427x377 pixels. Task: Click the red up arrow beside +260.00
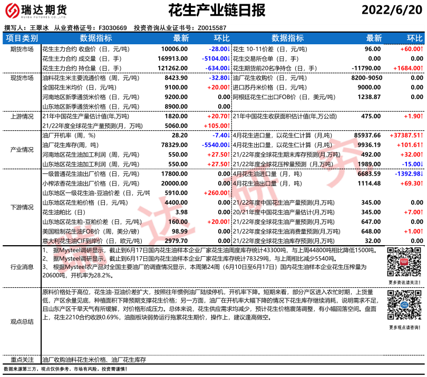pyautogui.click(x=229, y=192)
